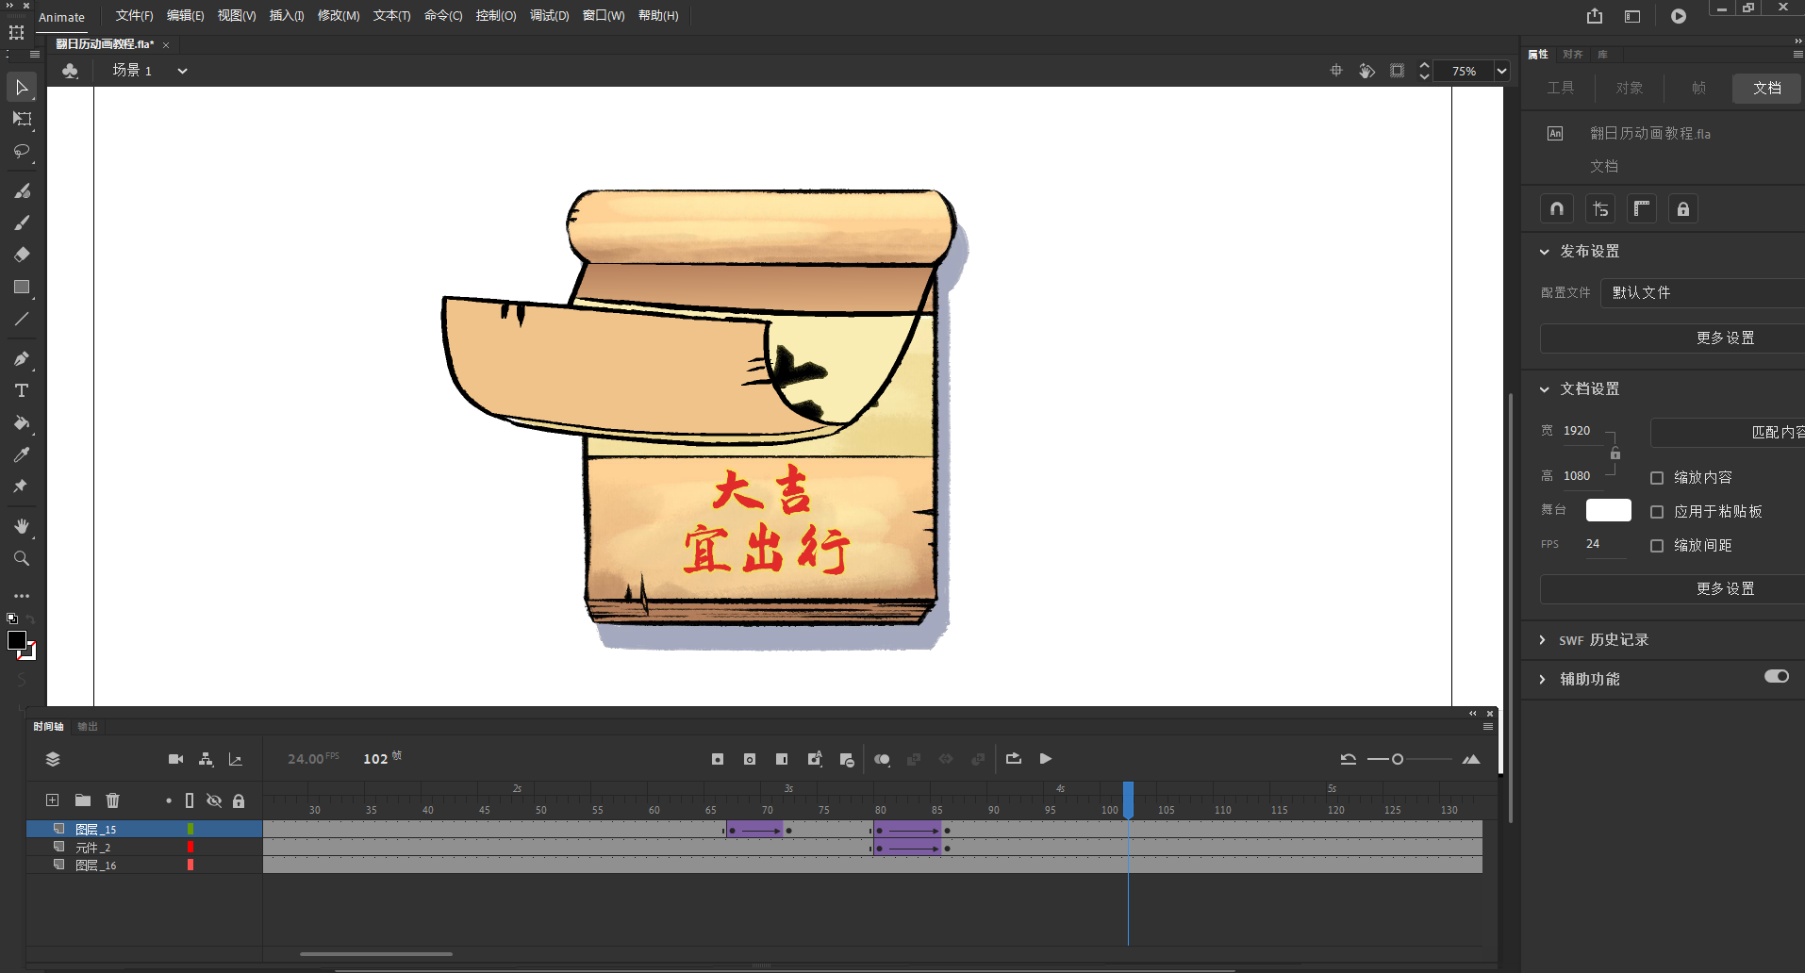
Task: Open the 场景 1 scene dropdown
Action: tap(183, 71)
